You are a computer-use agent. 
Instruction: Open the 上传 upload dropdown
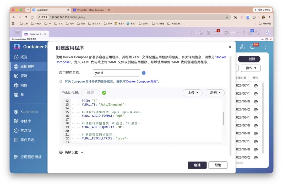193,93
